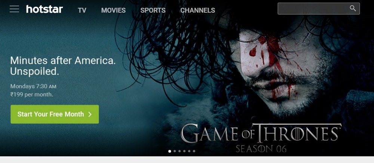Open the TV section
The height and width of the screenshot is (163, 374).
tap(82, 10)
